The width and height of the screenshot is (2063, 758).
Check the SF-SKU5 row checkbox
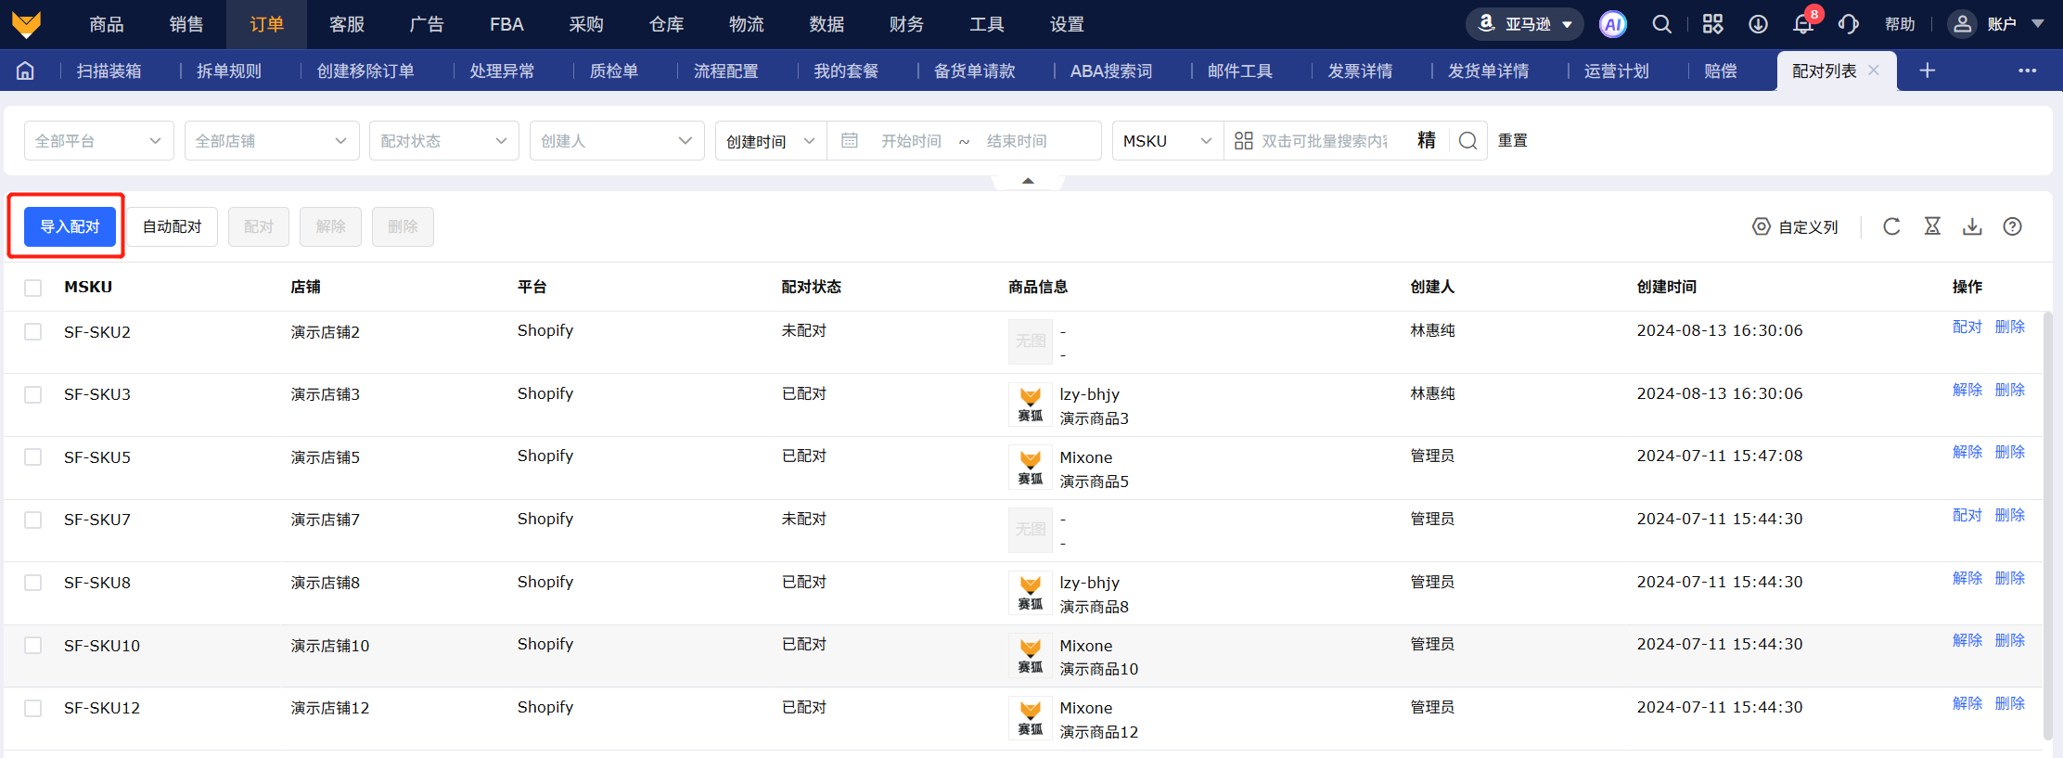[x=33, y=456]
